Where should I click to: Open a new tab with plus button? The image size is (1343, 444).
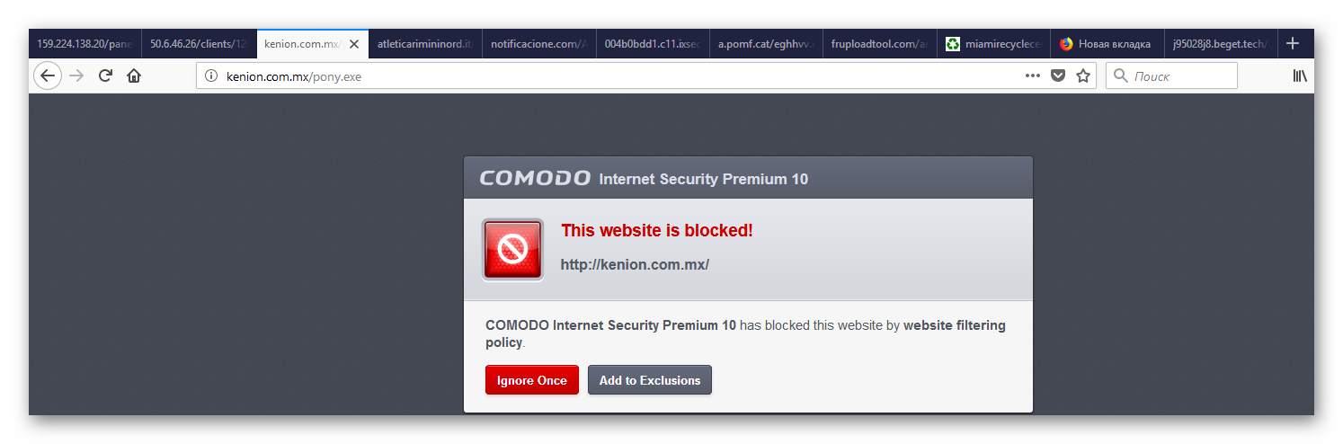[x=1293, y=43]
